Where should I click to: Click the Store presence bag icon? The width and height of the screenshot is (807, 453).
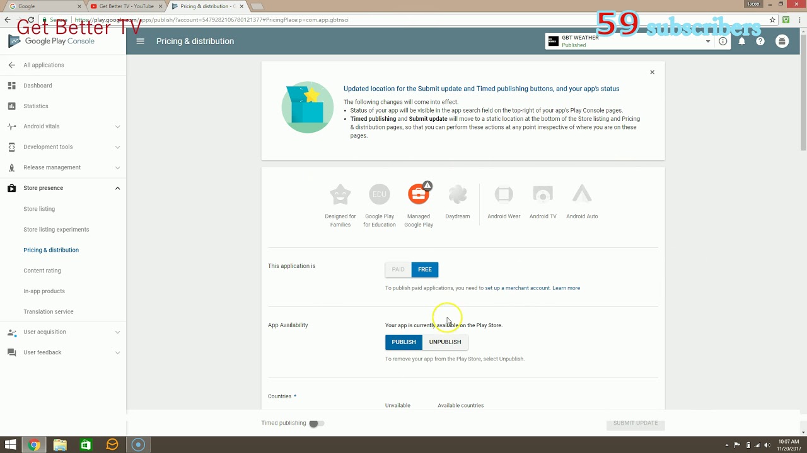(x=11, y=188)
